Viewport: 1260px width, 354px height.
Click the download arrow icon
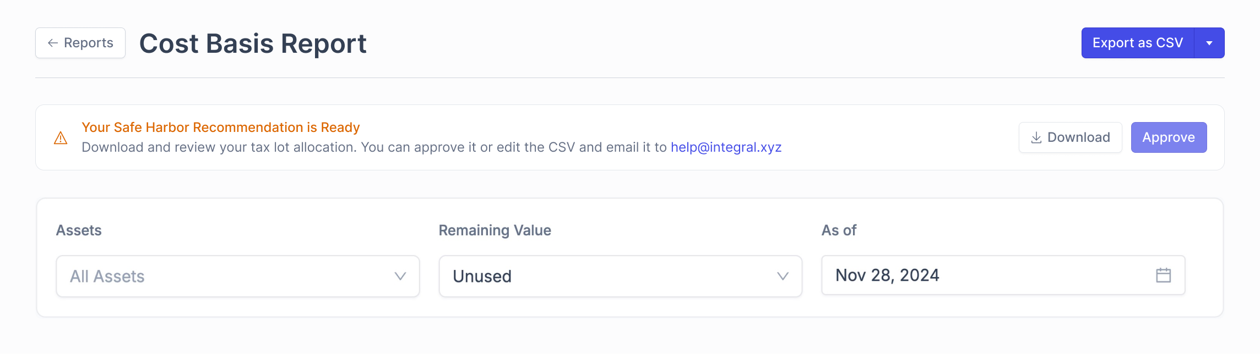(1036, 137)
